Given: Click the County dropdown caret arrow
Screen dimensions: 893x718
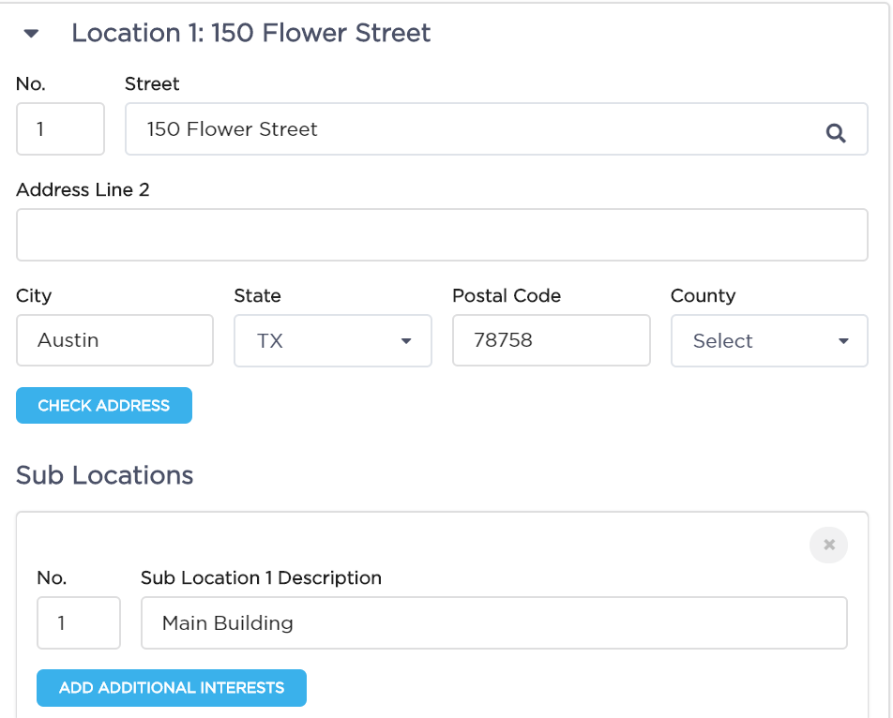Looking at the screenshot, I should (x=843, y=341).
